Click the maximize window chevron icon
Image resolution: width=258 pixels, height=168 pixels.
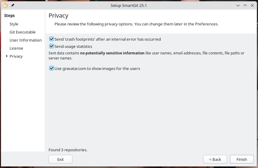(245, 5)
